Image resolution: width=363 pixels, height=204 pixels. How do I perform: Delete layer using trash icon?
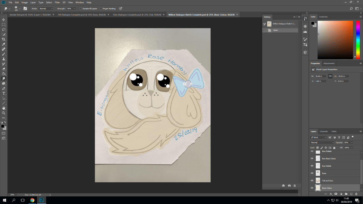tap(356, 194)
